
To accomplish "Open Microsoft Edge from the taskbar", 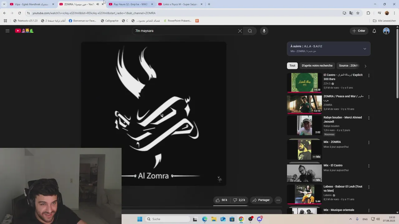I will 204,219.
